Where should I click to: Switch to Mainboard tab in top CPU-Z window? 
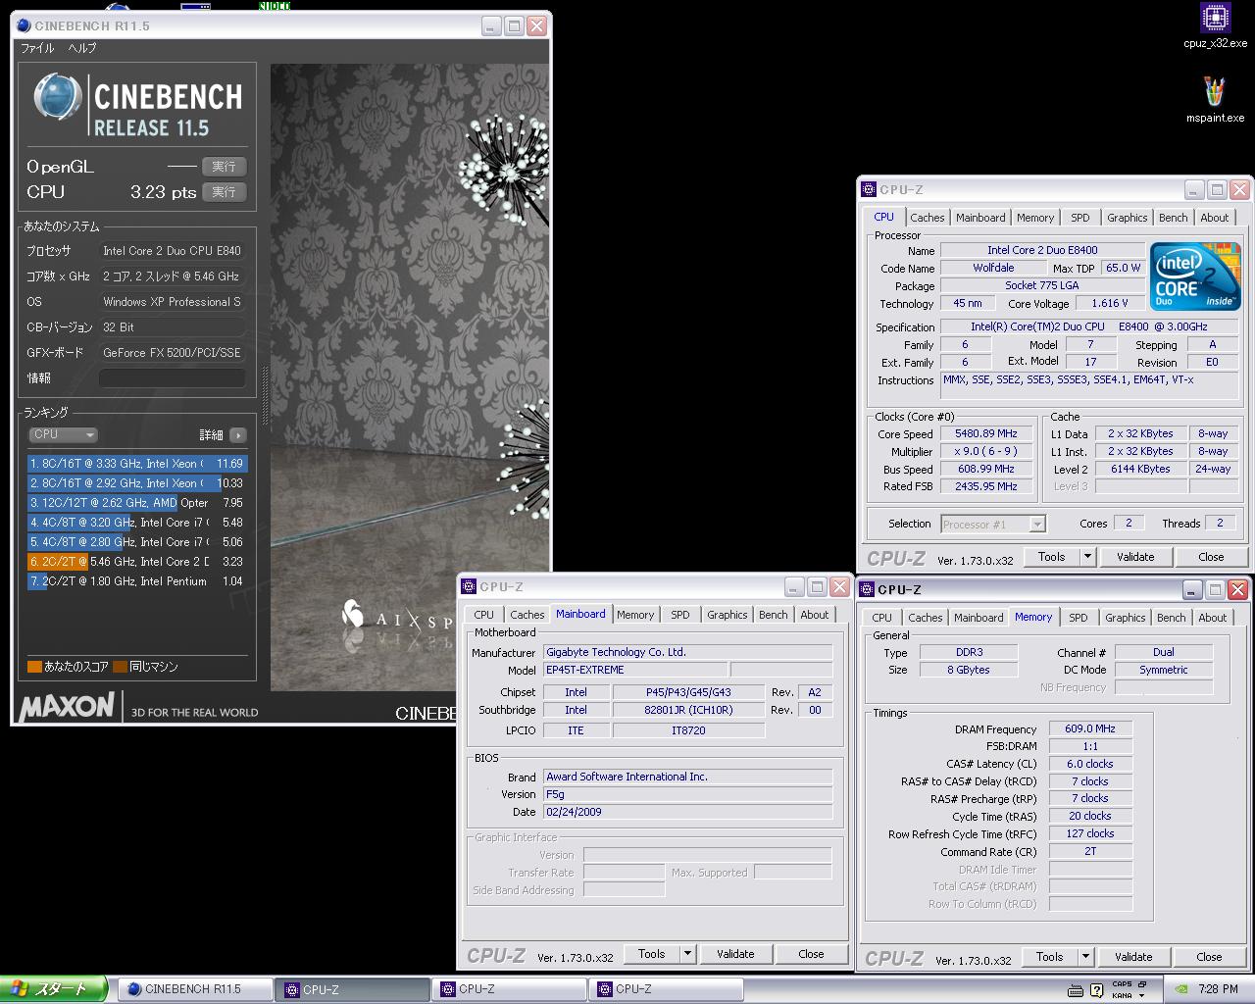point(980,218)
